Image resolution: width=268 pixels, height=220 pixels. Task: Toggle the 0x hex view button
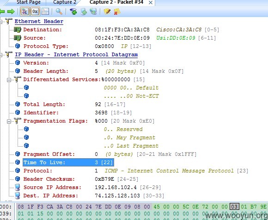35,12
